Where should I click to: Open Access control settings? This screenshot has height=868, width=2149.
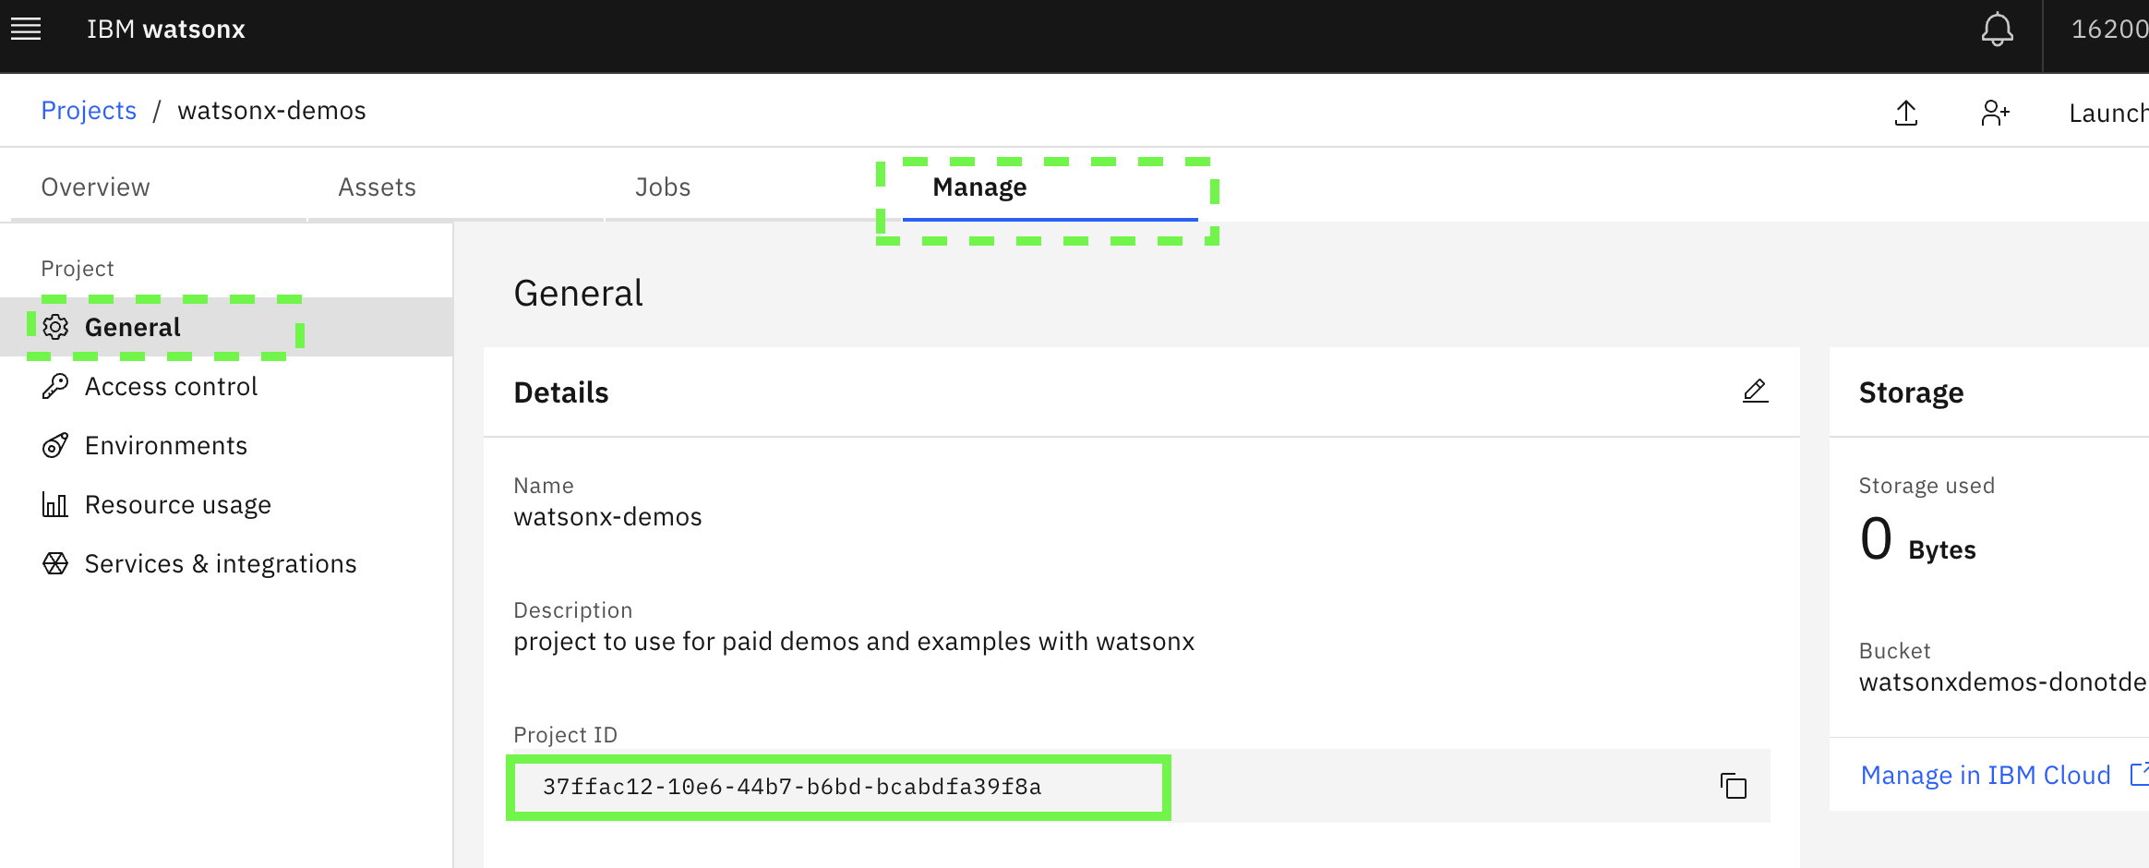coord(226,386)
